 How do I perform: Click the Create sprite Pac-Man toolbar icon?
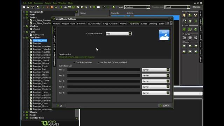pos(61,7)
